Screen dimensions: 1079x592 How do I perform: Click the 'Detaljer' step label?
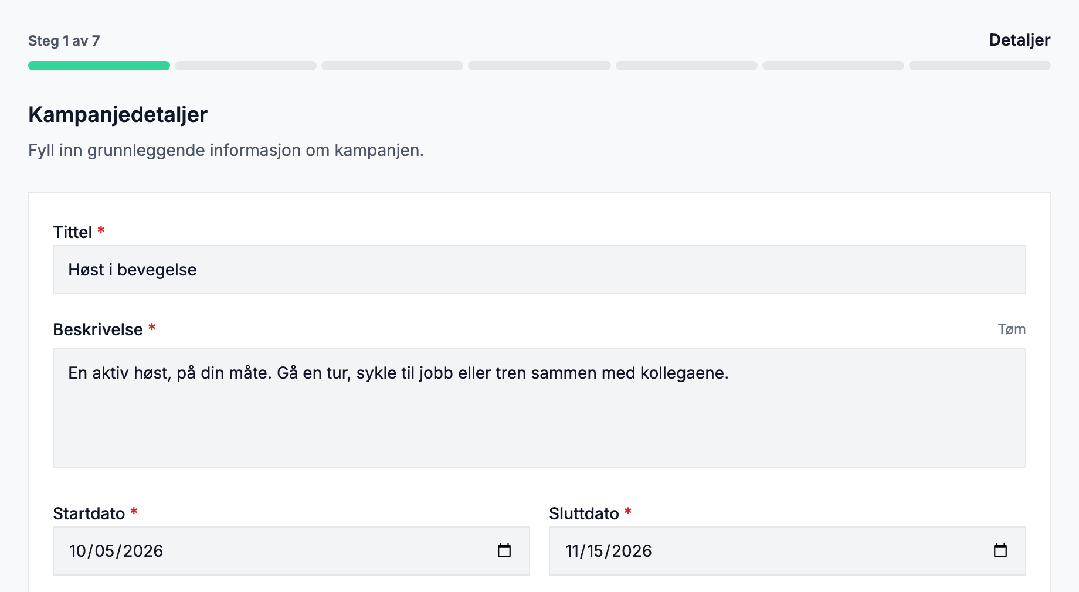1020,40
